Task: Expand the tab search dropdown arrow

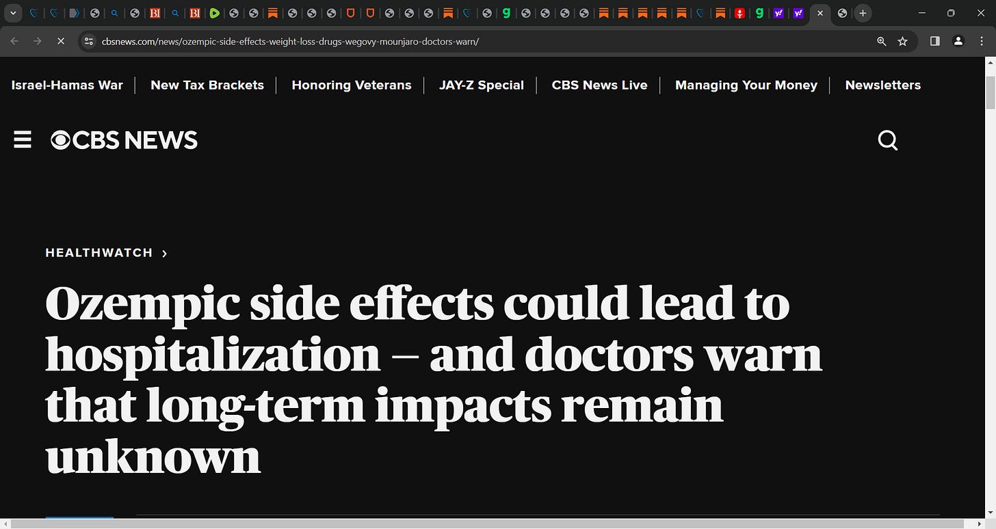Action: (12, 13)
